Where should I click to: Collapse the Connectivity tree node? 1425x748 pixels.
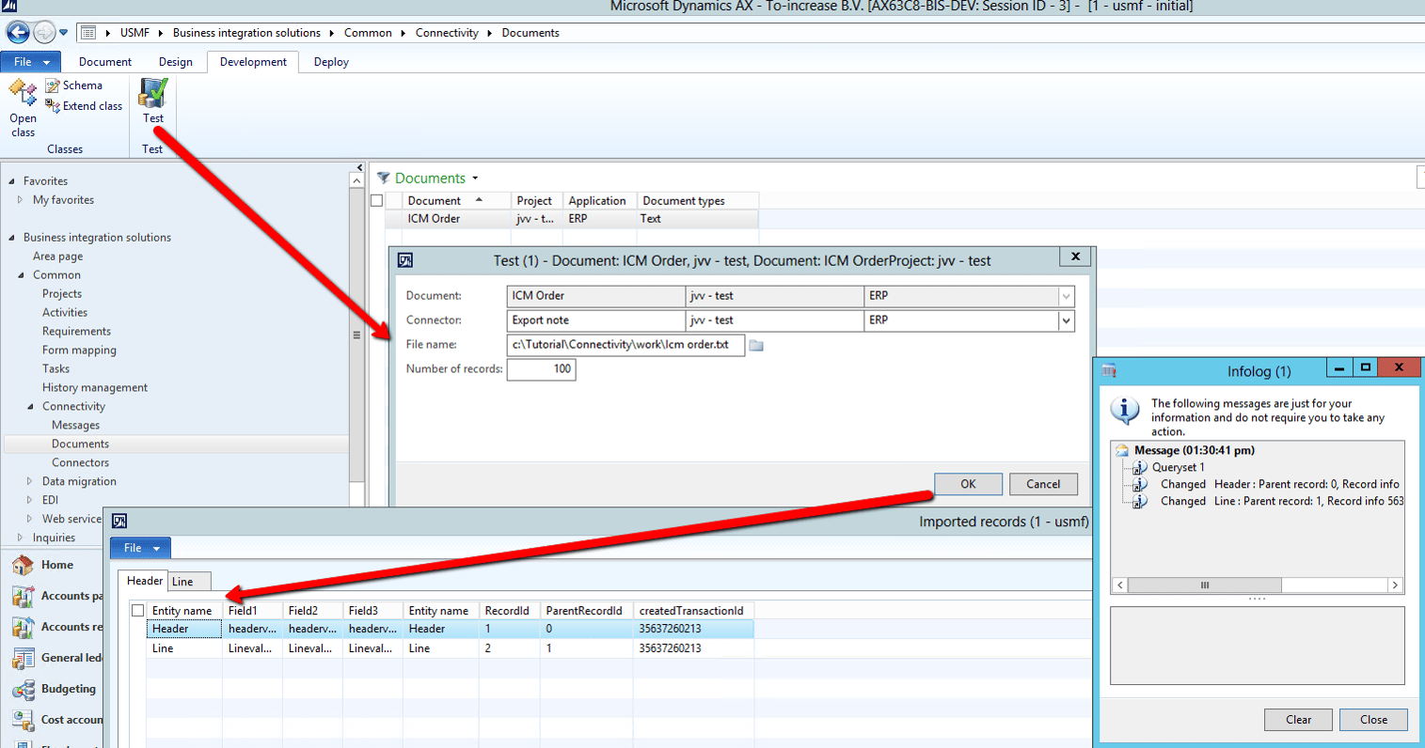[x=30, y=407]
